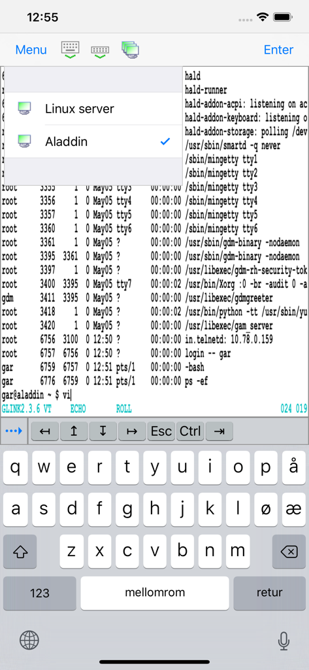Tap the v key
This screenshot has height=670, width=309.
point(155,551)
